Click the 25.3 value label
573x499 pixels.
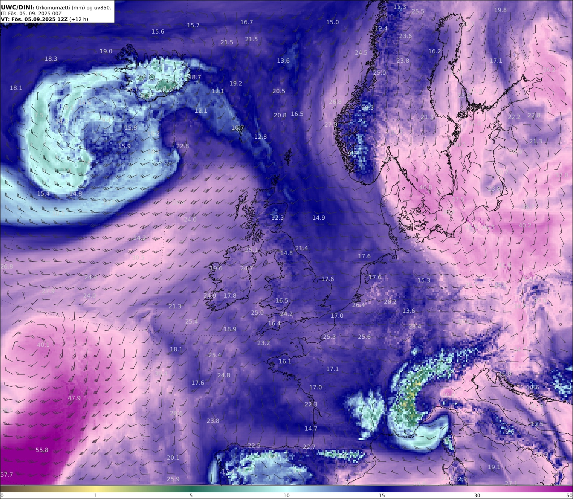329,337
